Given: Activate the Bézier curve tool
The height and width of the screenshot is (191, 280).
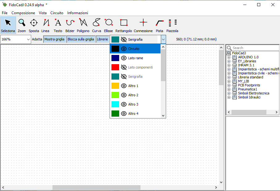Looking at the screenshot, I should pos(70,25).
